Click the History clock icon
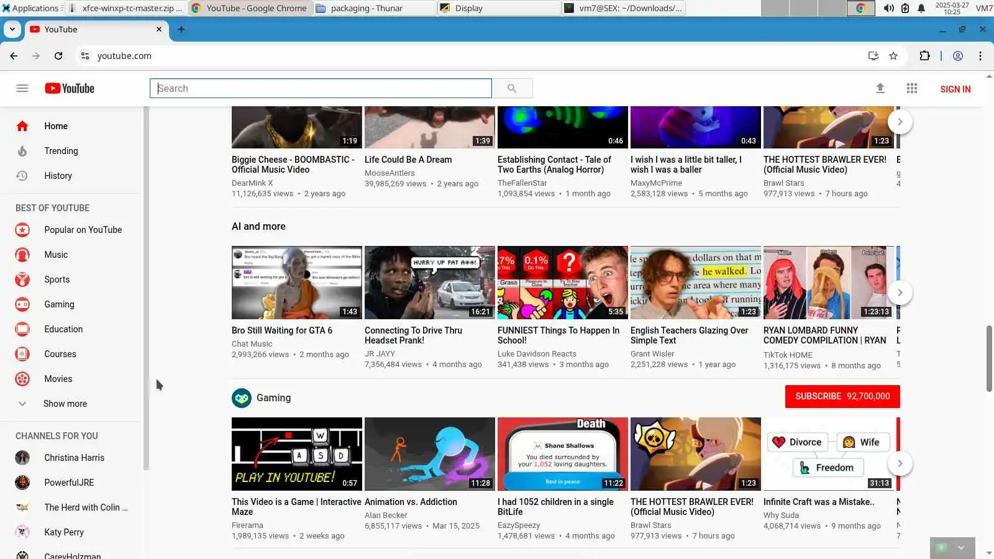This screenshot has height=559, width=994. 22,176
